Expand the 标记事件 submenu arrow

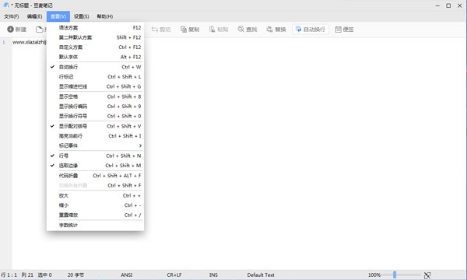pos(140,145)
